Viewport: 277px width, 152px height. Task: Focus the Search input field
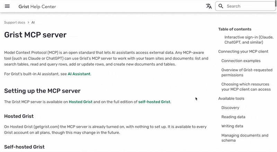point(245,6)
